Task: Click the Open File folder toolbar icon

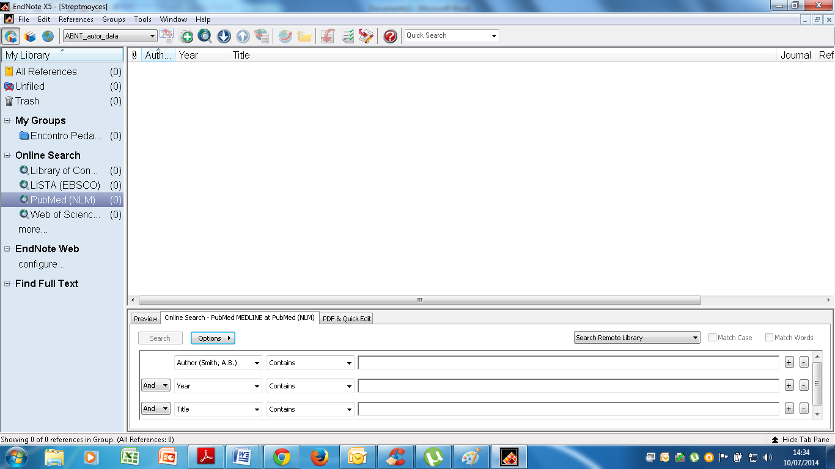Action: pyautogui.click(x=304, y=36)
